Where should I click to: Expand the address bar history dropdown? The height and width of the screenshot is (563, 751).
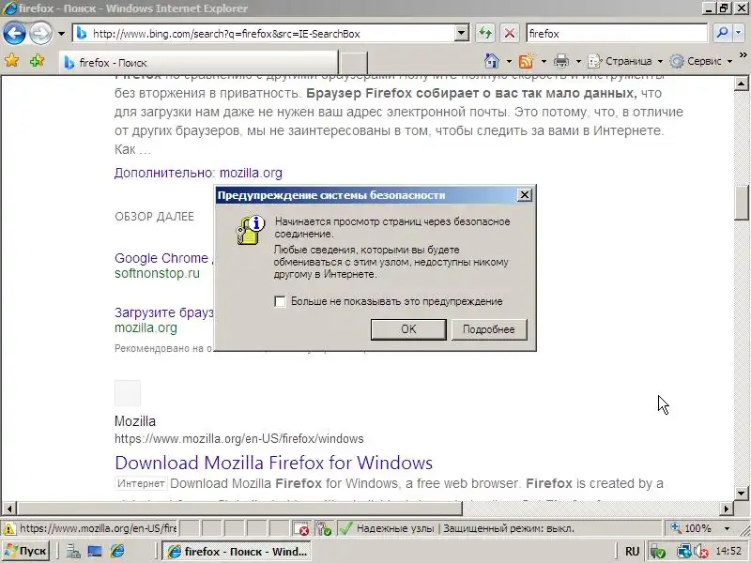pyautogui.click(x=462, y=34)
